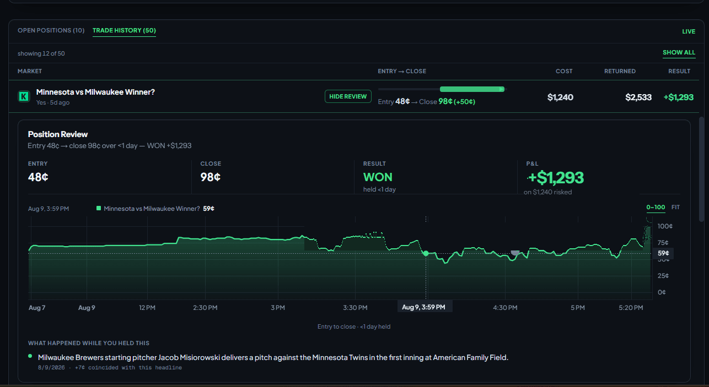Viewport: 709px width, 387px height.
Task: Click the +$1,293 result in trade row
Action: (x=678, y=97)
